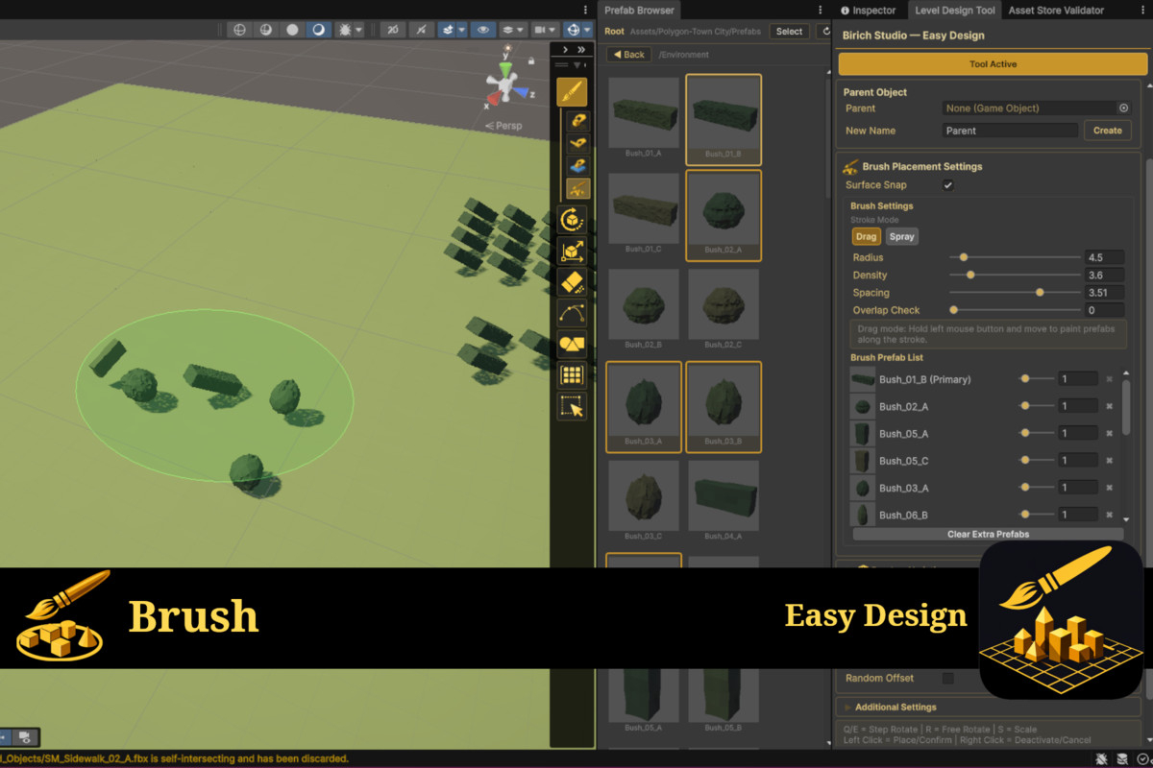Open the effects dropdown arrow next to sparkle icon

pos(461,30)
